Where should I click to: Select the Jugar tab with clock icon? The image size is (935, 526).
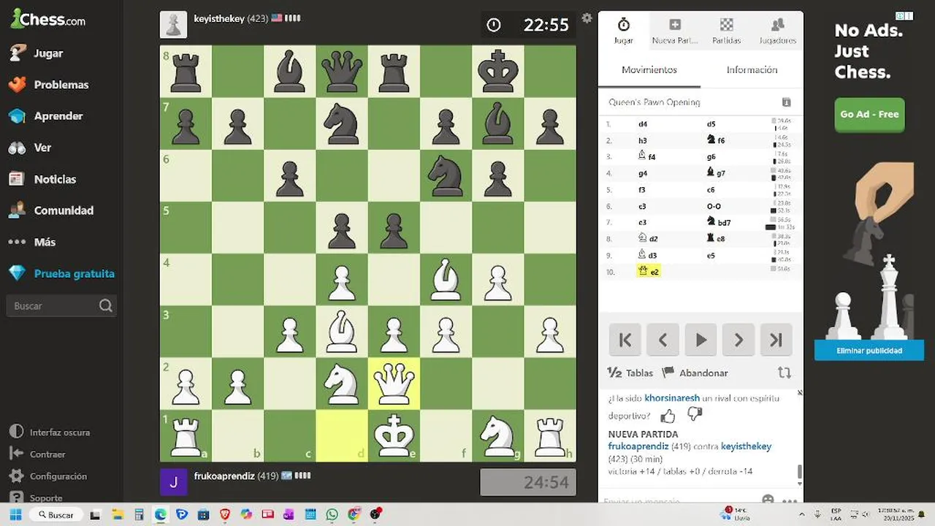point(624,31)
